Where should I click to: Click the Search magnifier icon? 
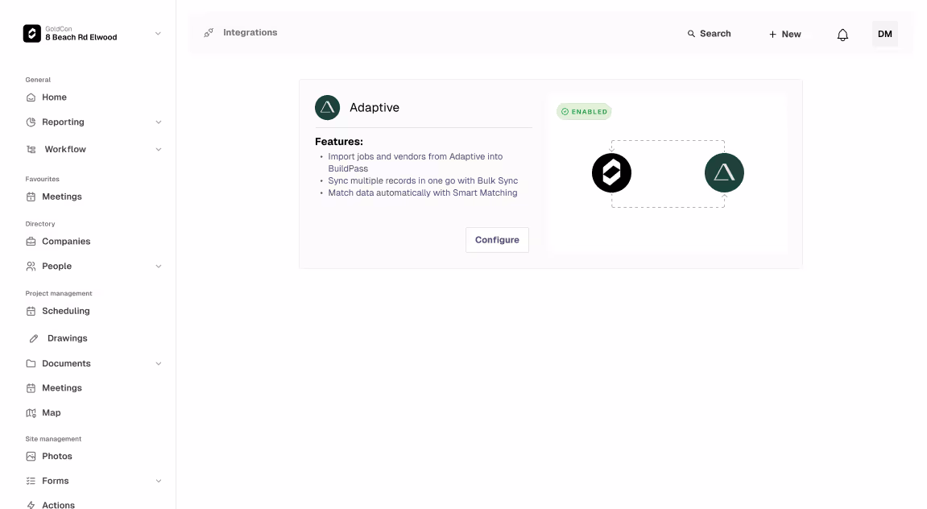691,34
